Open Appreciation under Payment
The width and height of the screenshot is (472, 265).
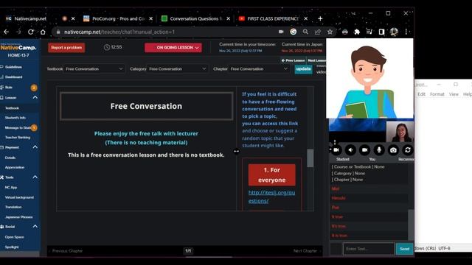point(15,167)
